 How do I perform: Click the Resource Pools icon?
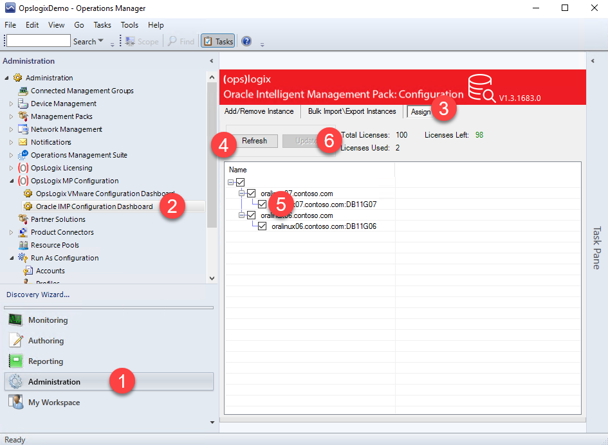(x=23, y=245)
